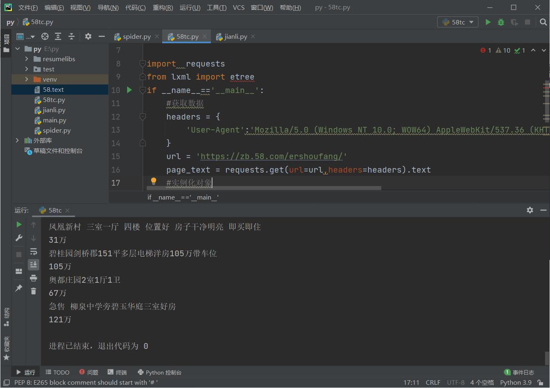
Task: Expand the test folder
Action: [27, 69]
